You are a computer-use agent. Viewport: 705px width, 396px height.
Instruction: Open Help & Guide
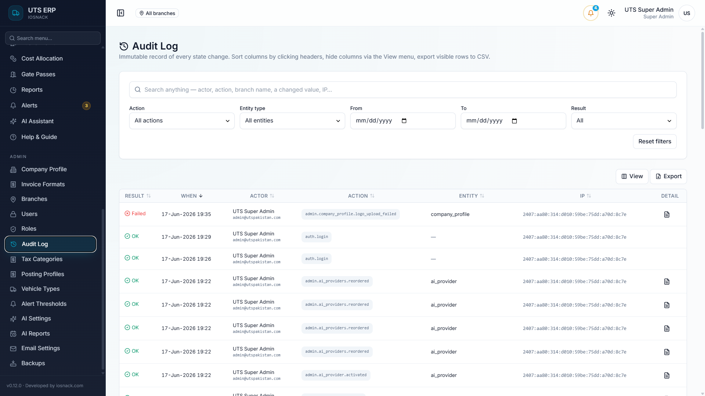click(x=51, y=137)
